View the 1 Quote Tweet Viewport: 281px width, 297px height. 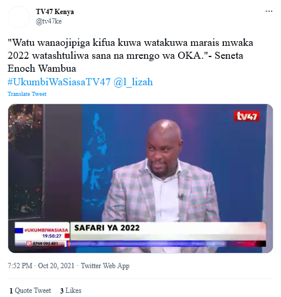30,291
